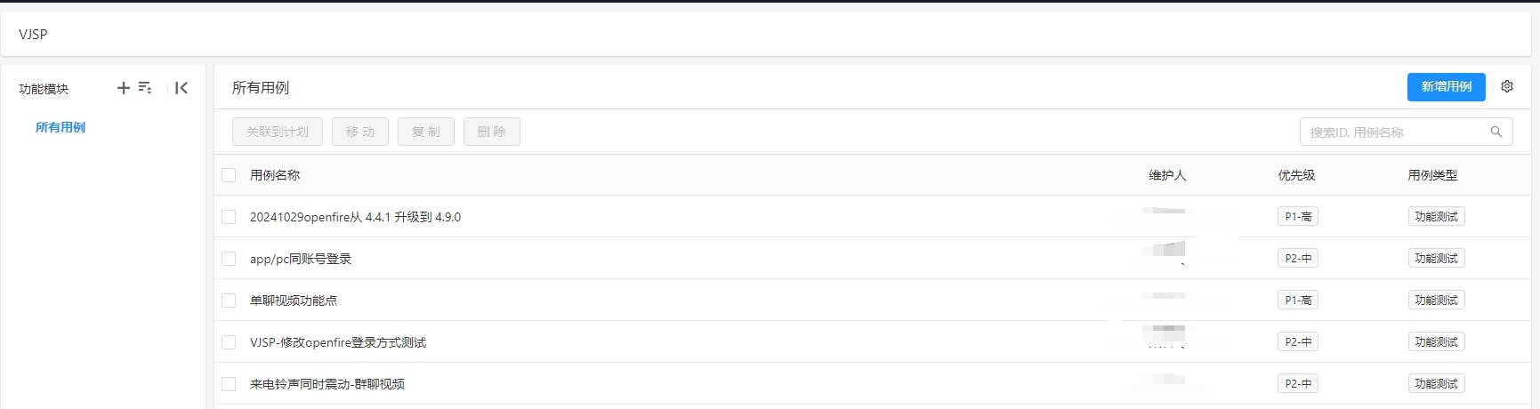1540x409 pixels.
Task: Open the module sort options icon
Action: (145, 88)
